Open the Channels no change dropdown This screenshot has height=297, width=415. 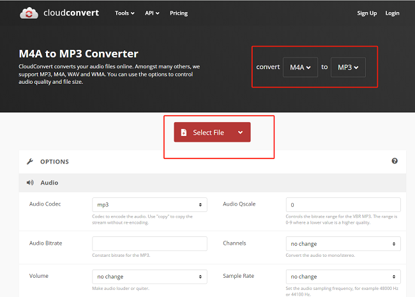[343, 243]
